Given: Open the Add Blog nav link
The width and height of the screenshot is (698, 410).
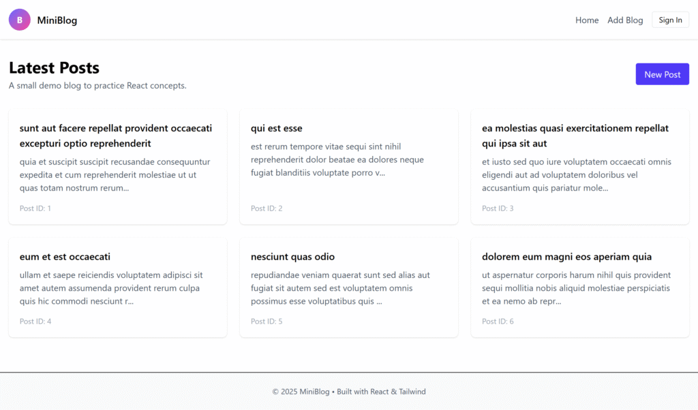Looking at the screenshot, I should click(625, 20).
